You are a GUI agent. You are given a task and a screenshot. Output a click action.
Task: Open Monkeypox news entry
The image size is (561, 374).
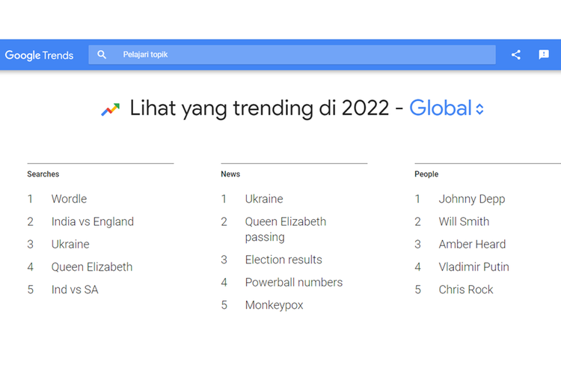click(x=274, y=305)
